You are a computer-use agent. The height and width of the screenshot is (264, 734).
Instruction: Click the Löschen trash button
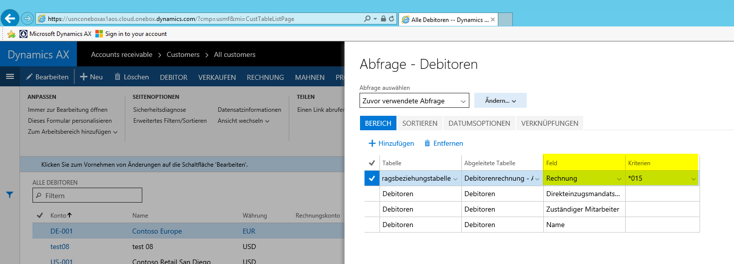132,77
